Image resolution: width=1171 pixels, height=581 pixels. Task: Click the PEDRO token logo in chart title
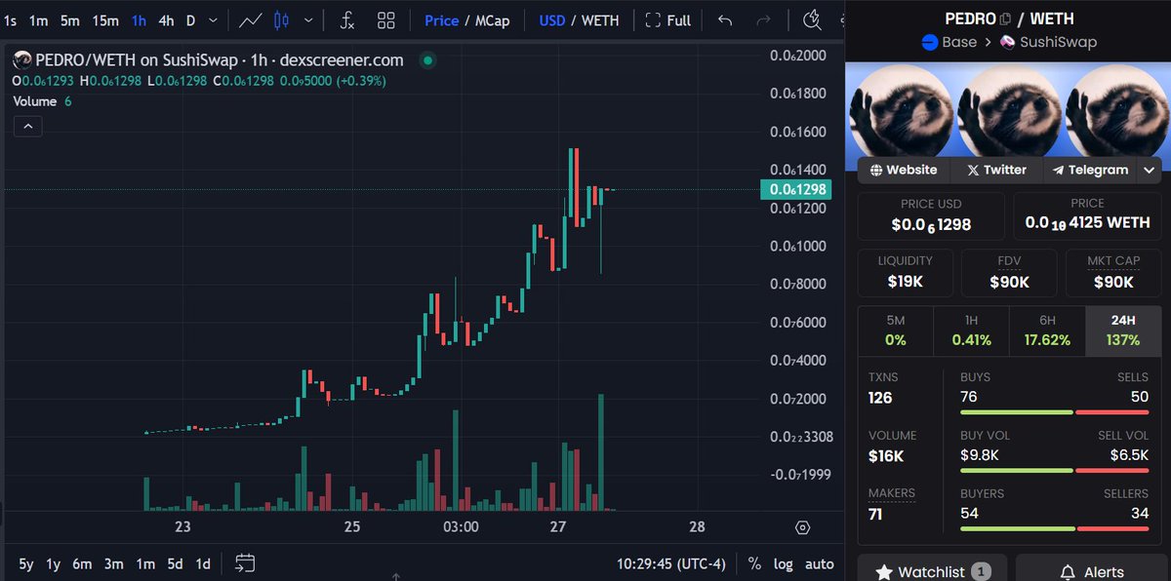click(21, 60)
